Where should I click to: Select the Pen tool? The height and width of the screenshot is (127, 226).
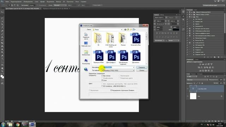(x=2, y=56)
